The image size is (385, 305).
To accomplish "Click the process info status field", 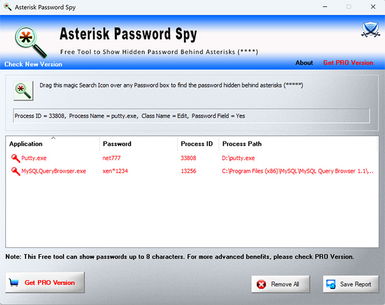I will point(191,116).
